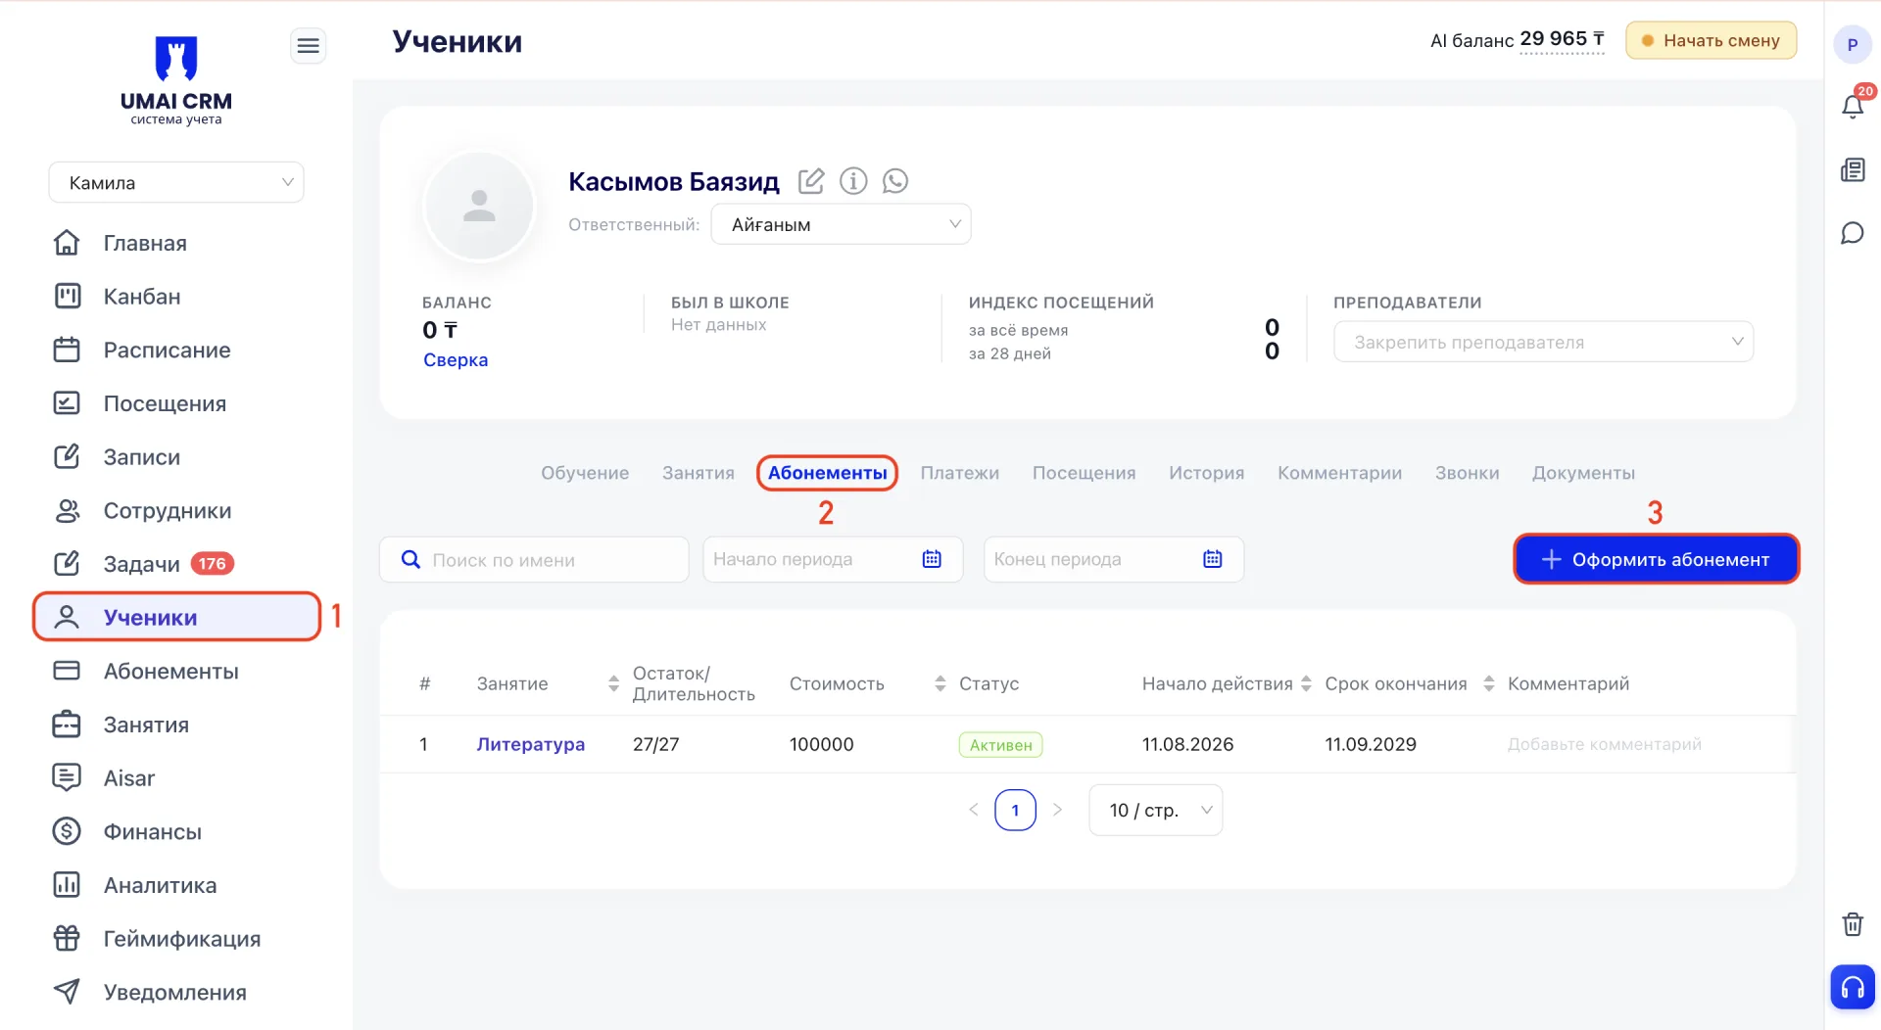
Task: Switch to Документы tab
Action: (1584, 473)
